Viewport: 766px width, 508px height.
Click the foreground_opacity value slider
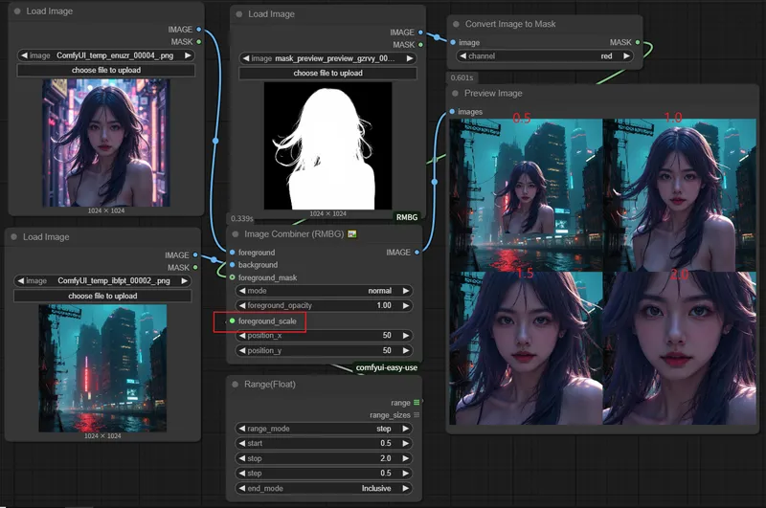[x=324, y=305]
